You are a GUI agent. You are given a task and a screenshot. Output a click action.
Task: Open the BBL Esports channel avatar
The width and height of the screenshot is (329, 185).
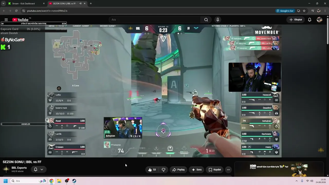coord(6,169)
